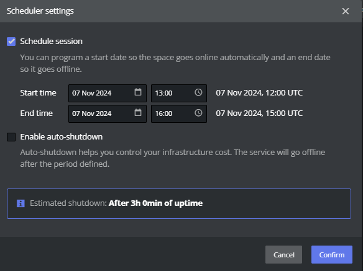Click the clock icon beside 16:00
Screen dimensions: 363x271
[x=198, y=113]
